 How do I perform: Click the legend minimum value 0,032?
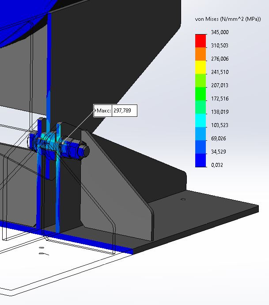[217, 165]
